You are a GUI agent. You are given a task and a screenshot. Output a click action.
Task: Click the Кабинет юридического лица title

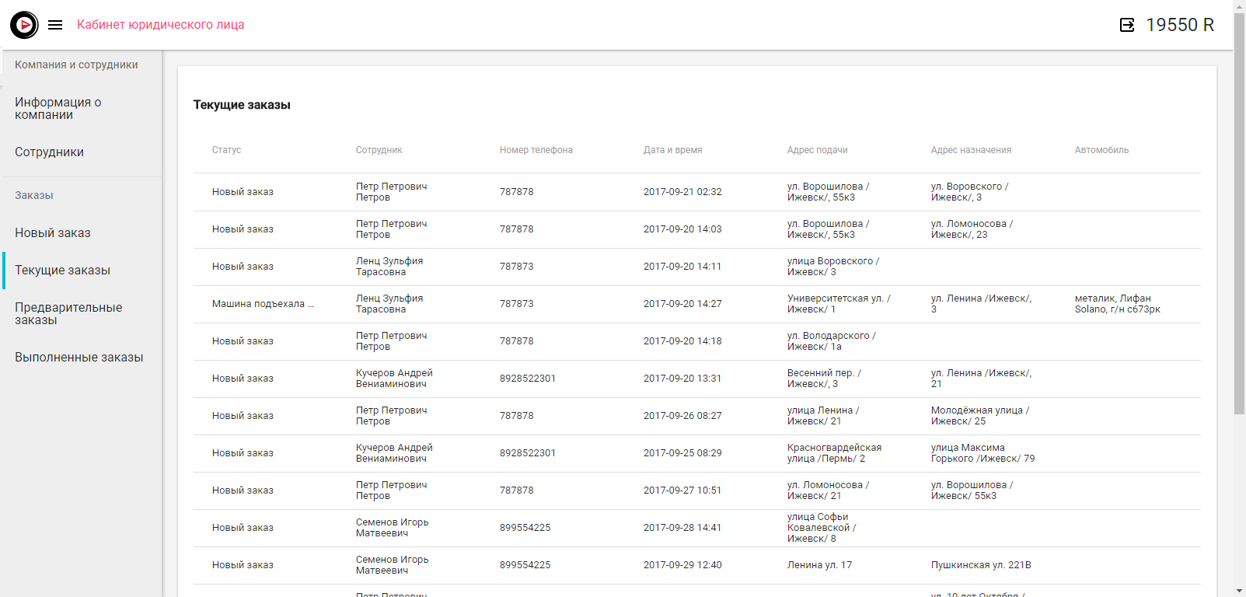click(160, 25)
